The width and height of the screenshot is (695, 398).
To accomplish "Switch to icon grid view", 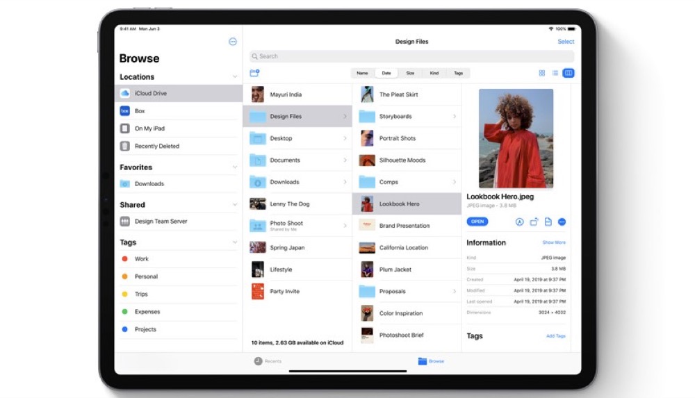I will (541, 73).
